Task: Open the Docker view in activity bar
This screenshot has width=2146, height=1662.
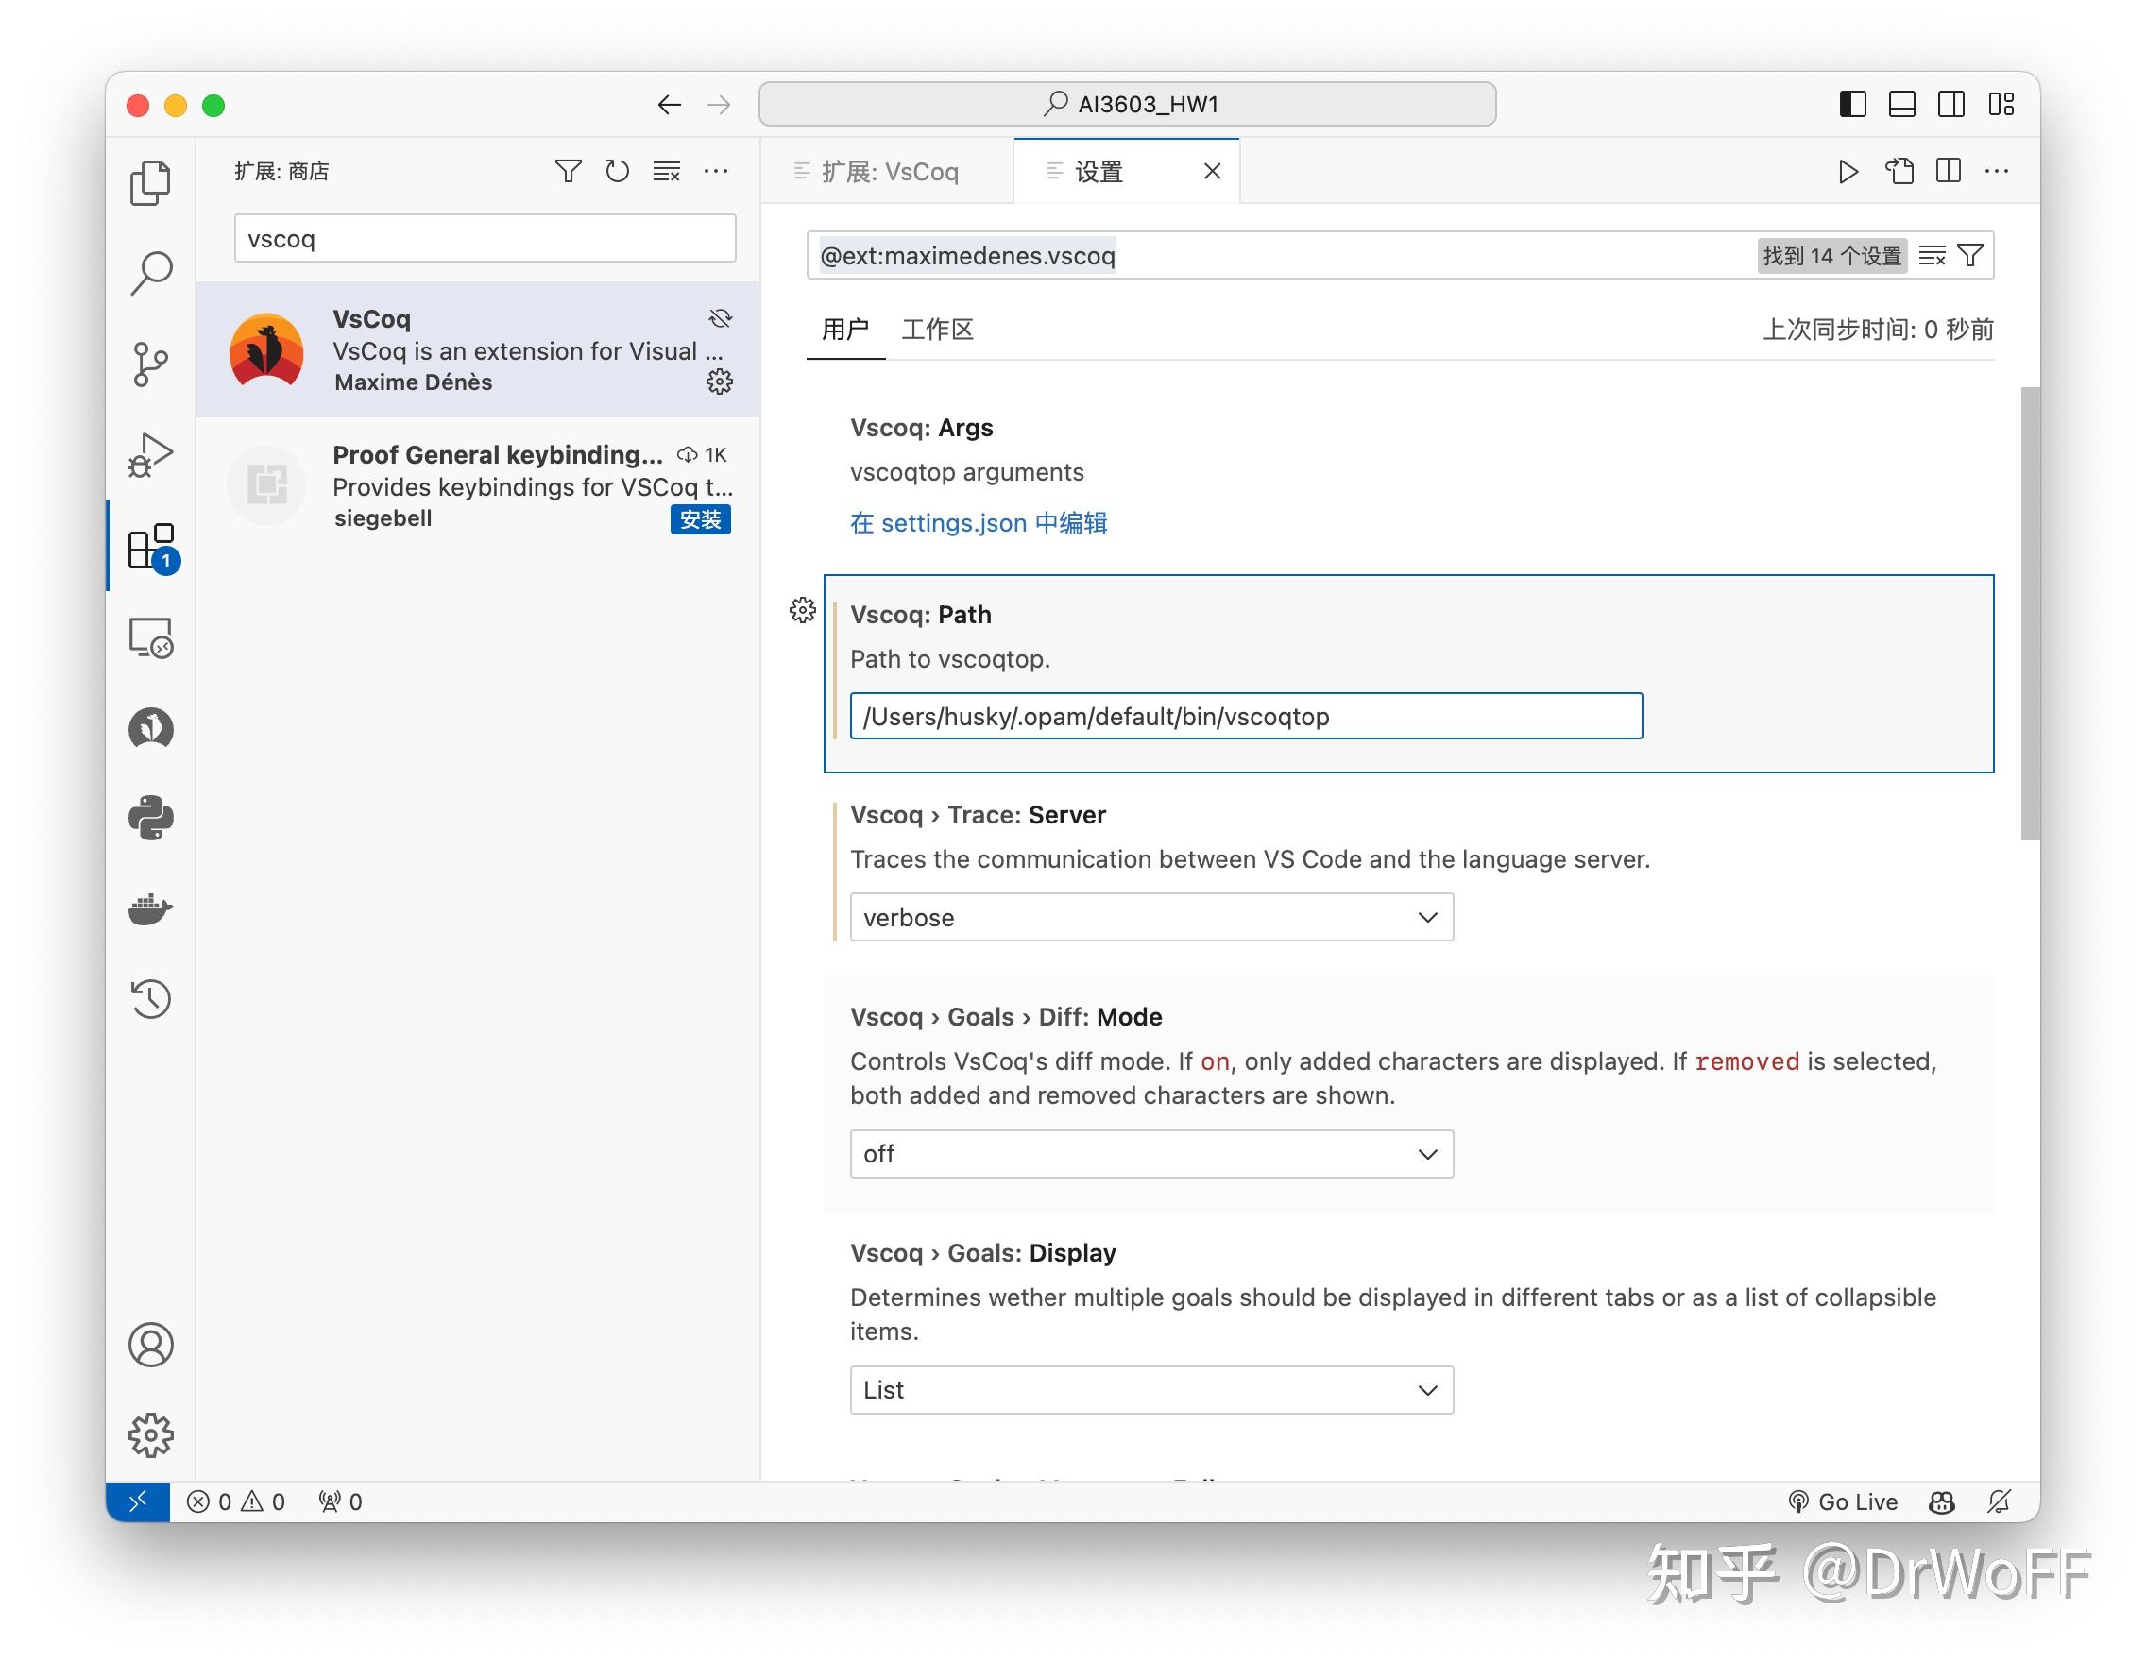Action: pos(150,908)
